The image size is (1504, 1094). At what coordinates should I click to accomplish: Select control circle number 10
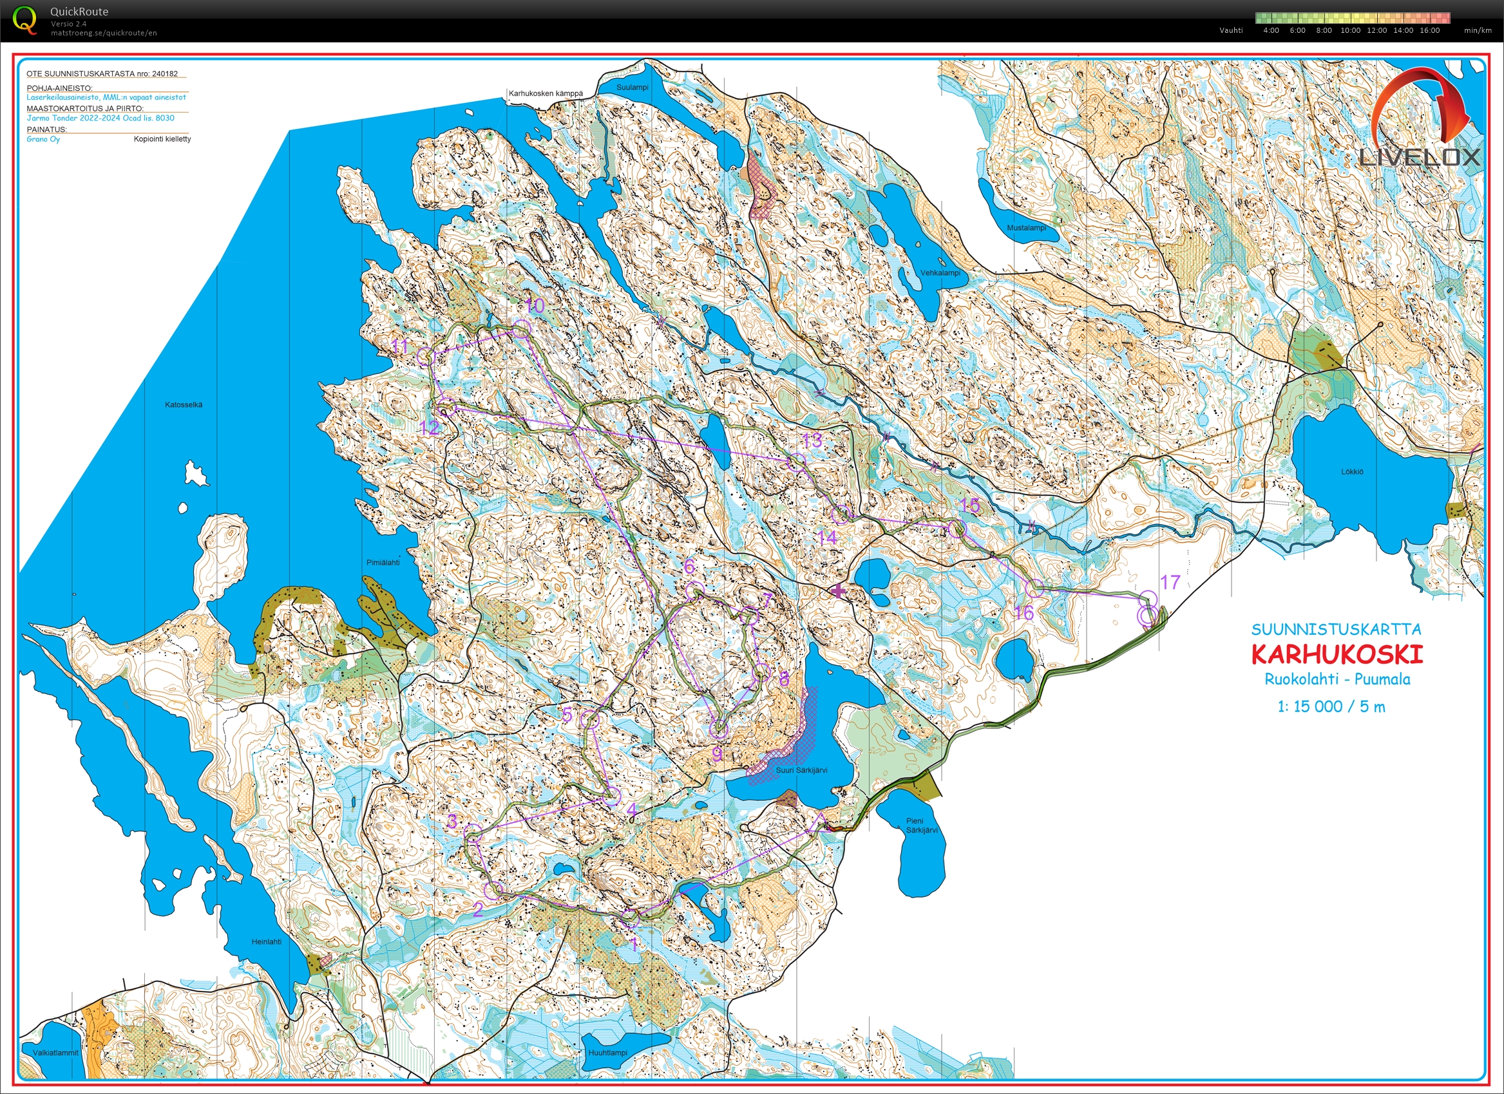(522, 328)
